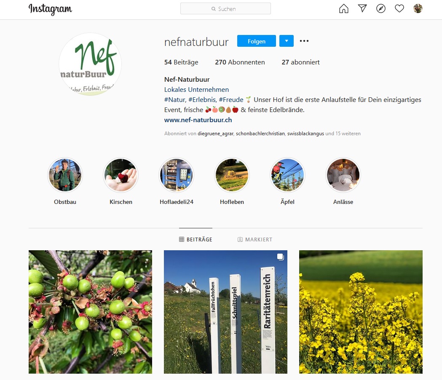Open the #Erlebnis hashtag link
This screenshot has height=380, width=442.
point(203,100)
